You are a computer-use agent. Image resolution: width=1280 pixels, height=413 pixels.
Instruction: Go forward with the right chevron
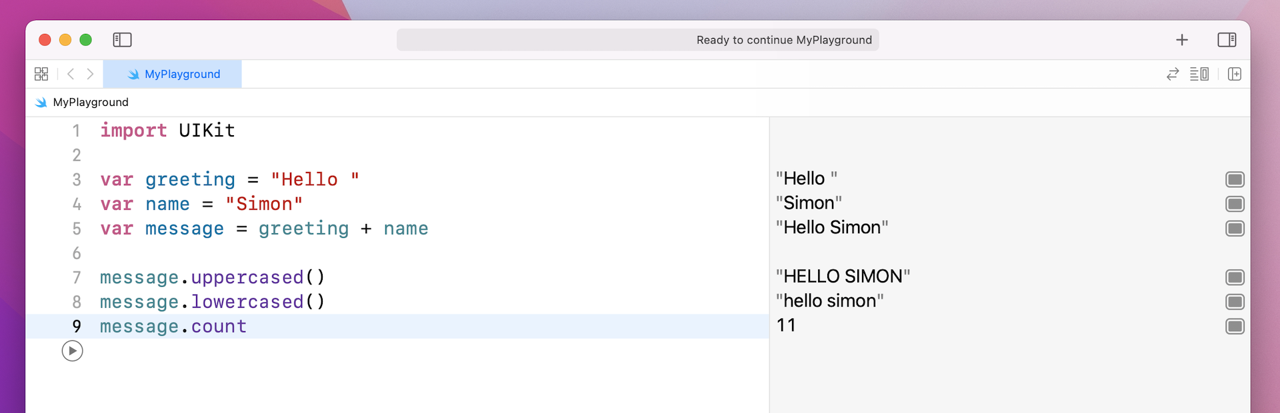90,74
